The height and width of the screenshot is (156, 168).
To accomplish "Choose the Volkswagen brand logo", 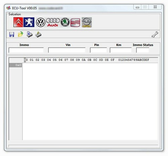I will click(x=41, y=22).
